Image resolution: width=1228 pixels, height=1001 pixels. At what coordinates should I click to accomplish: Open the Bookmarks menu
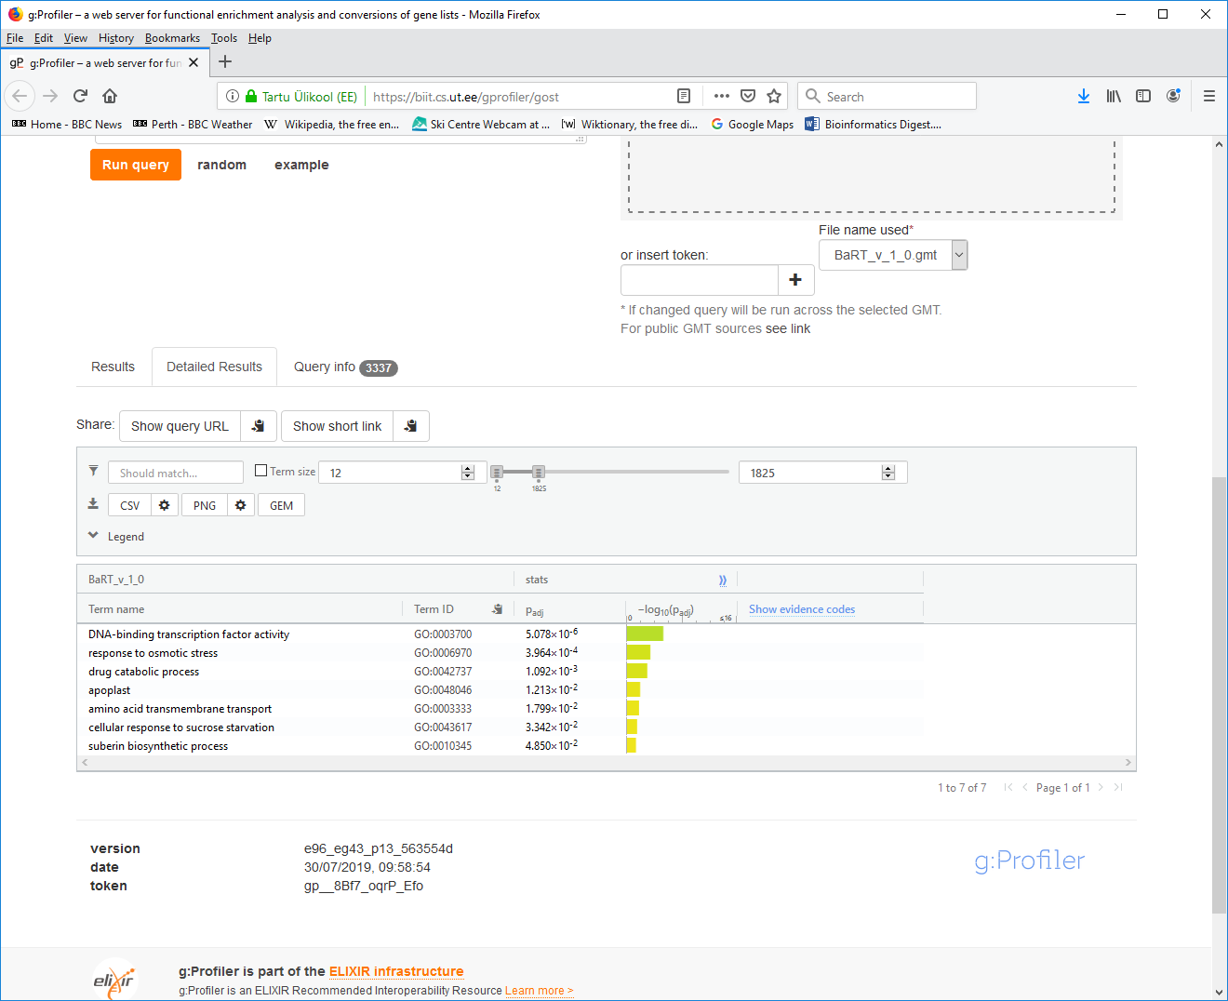[x=172, y=38]
